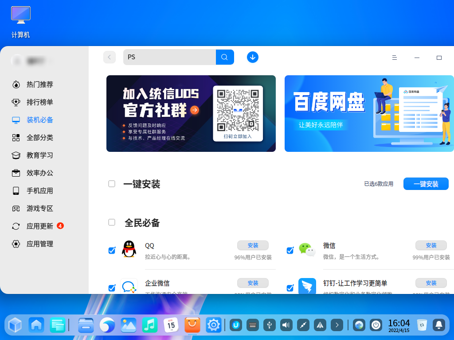Open the download manager arrow icon

click(252, 57)
